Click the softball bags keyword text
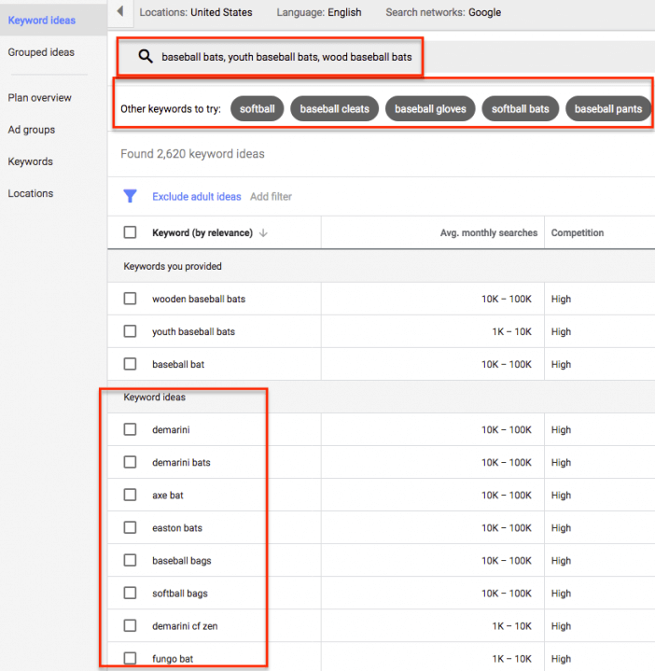Image resolution: width=655 pixels, height=671 pixels. [180, 594]
